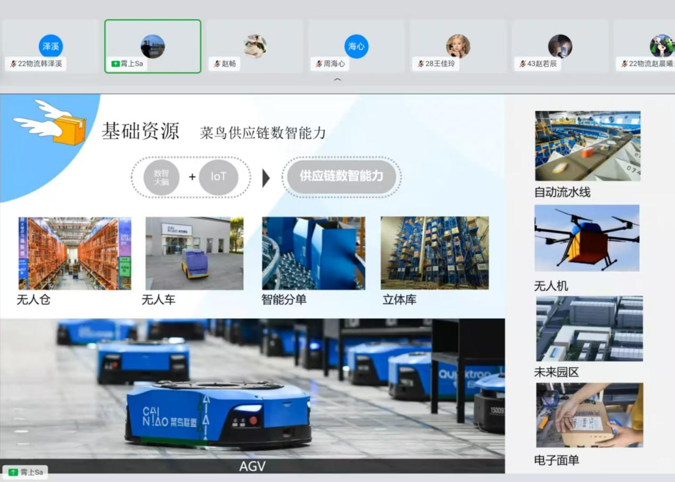Click the black arrow before 供应链数智能力
The width and height of the screenshot is (675, 482).
[266, 178]
